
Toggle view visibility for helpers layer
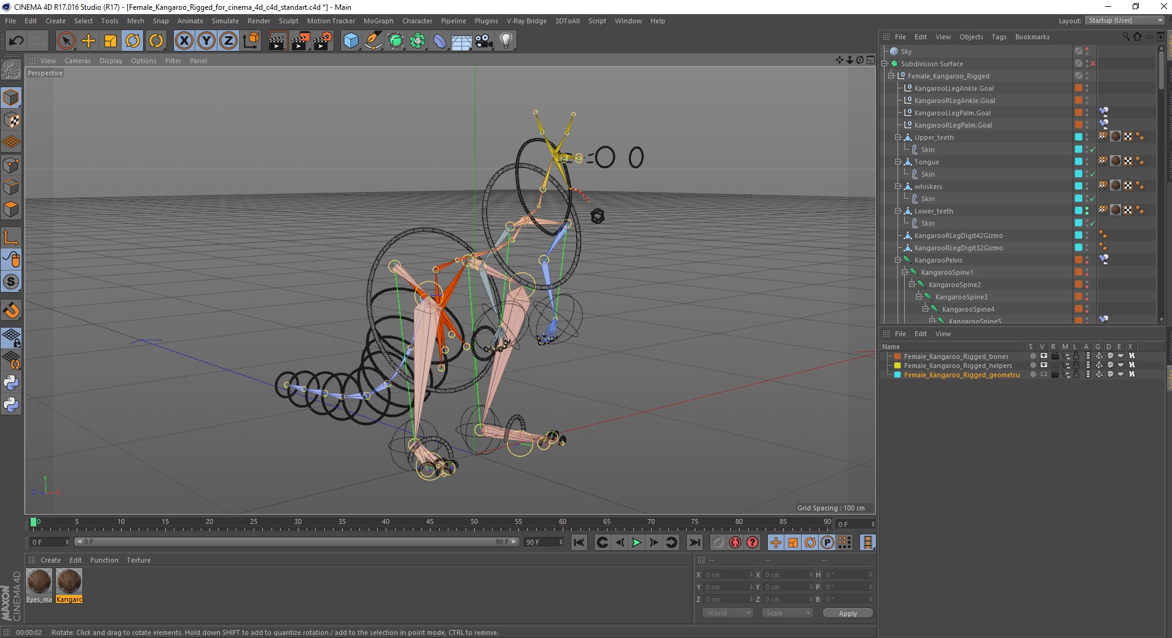pyautogui.click(x=1043, y=366)
